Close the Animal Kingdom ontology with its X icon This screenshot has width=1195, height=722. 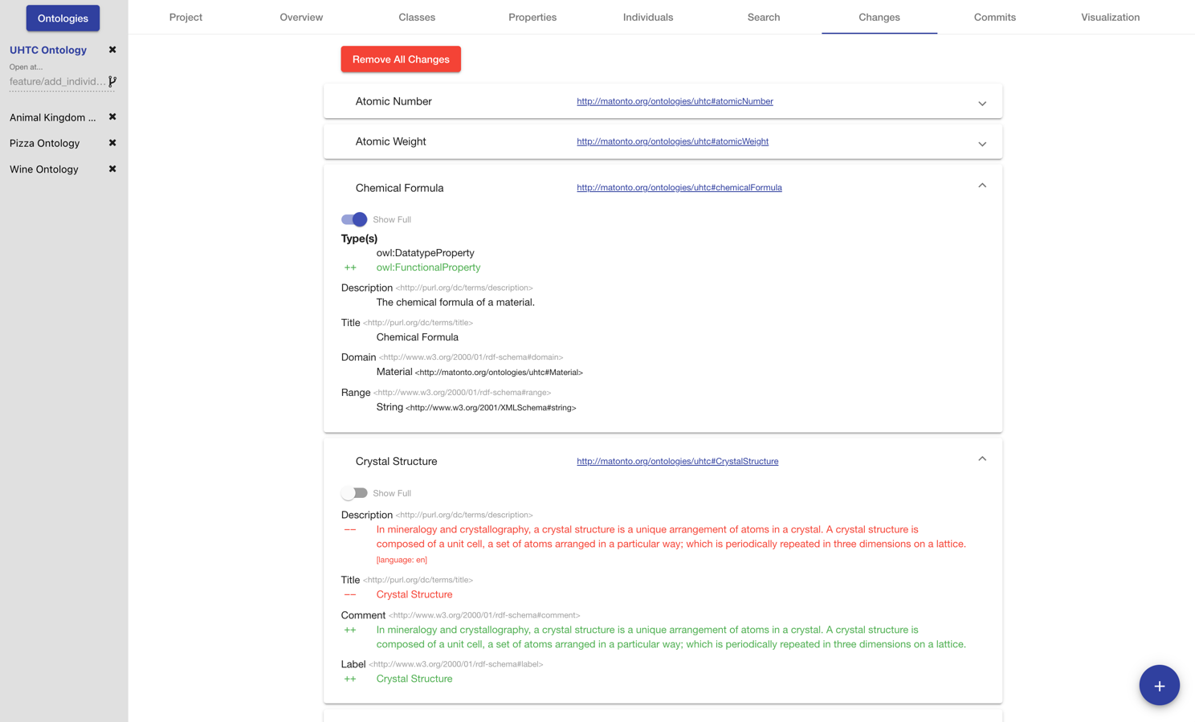click(112, 116)
